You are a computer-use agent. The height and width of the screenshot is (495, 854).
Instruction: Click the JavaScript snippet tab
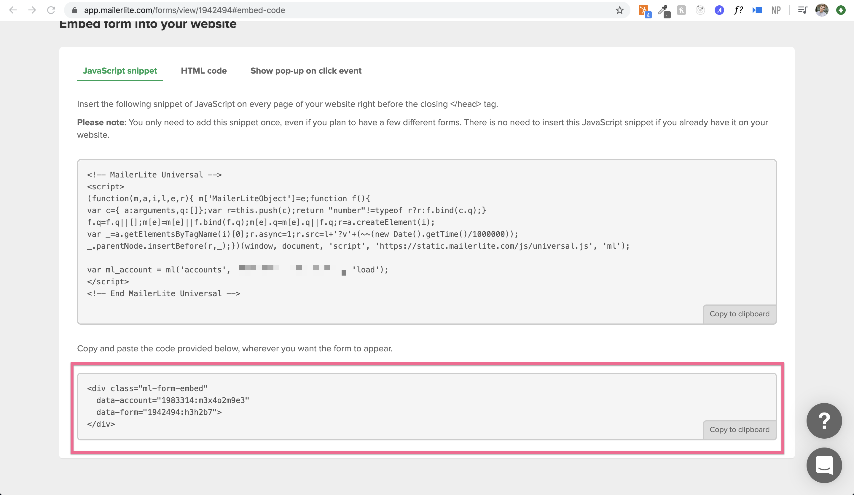coord(120,71)
